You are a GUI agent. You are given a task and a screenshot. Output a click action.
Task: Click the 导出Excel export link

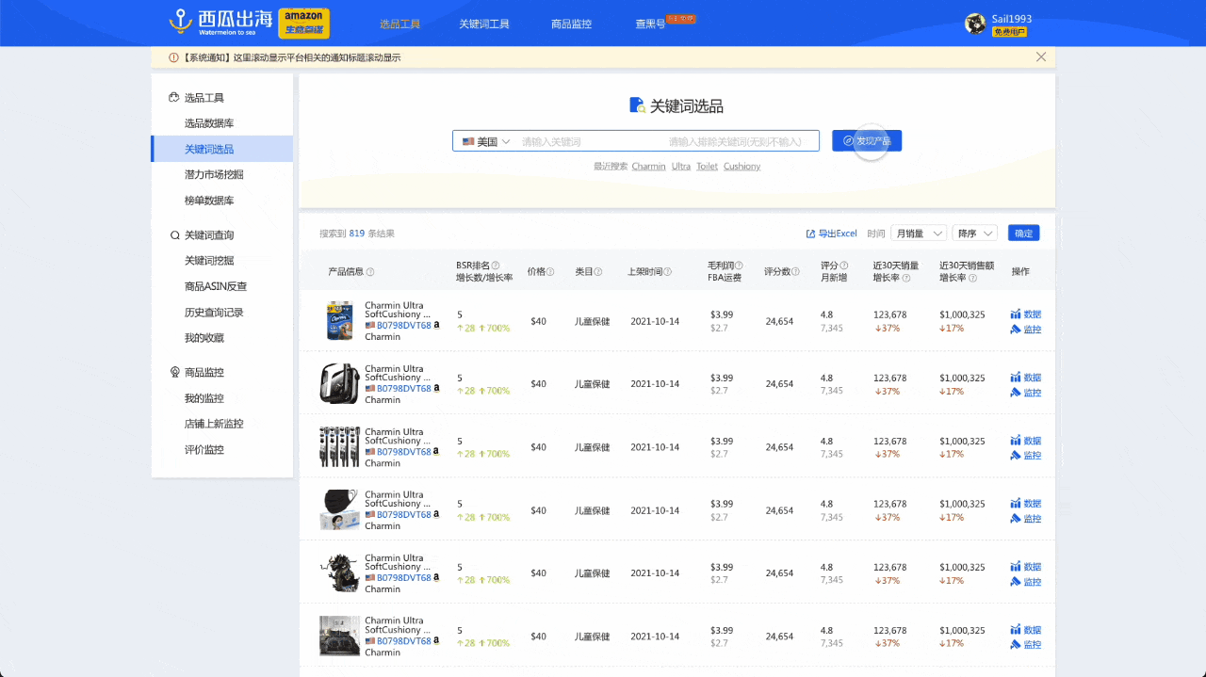tap(831, 234)
